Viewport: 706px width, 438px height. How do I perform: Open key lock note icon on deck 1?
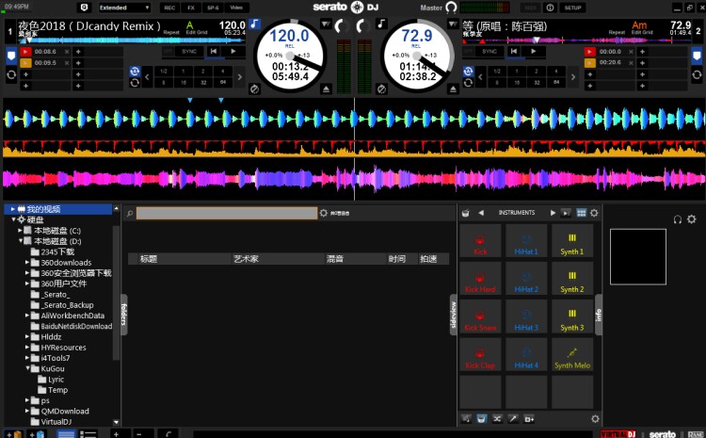pos(255,24)
